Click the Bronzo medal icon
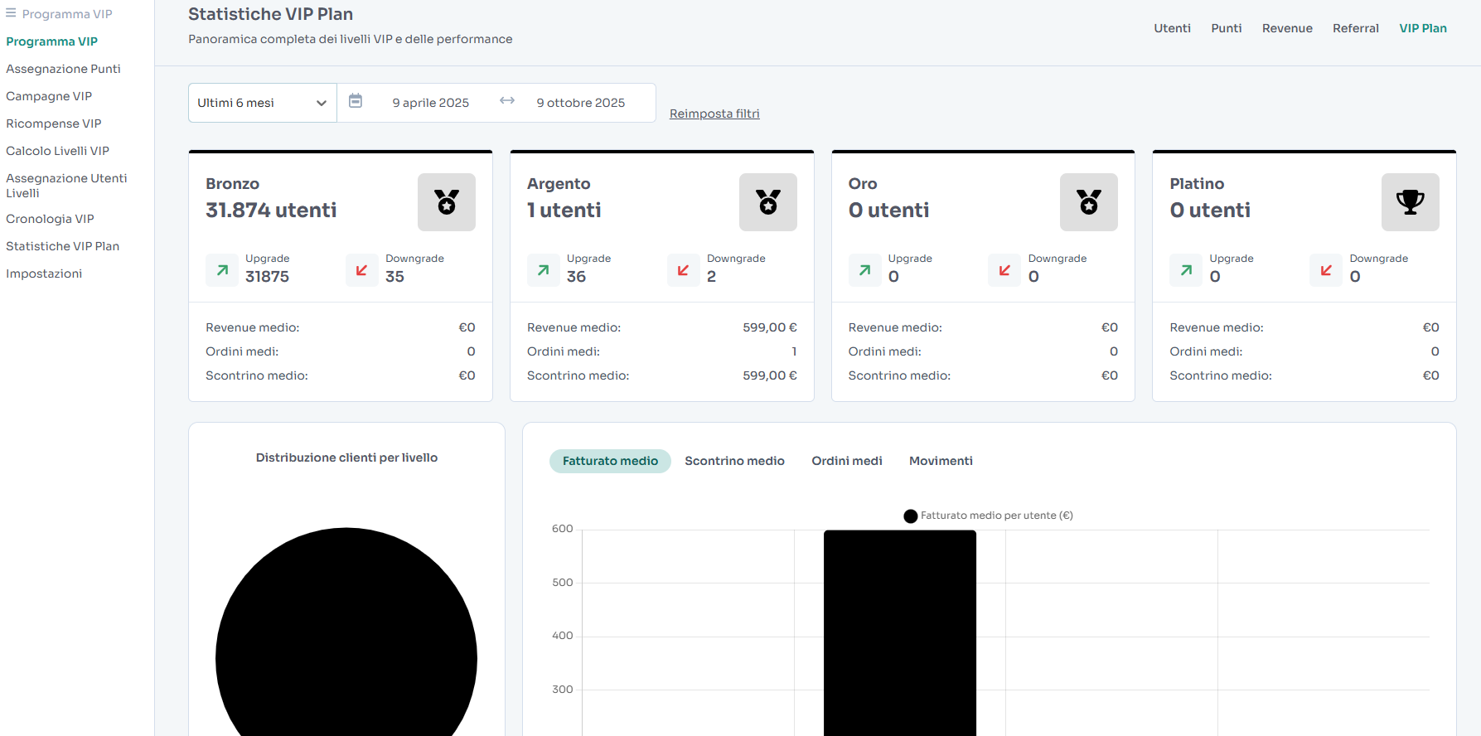Viewport: 1481px width, 736px height. click(x=447, y=202)
